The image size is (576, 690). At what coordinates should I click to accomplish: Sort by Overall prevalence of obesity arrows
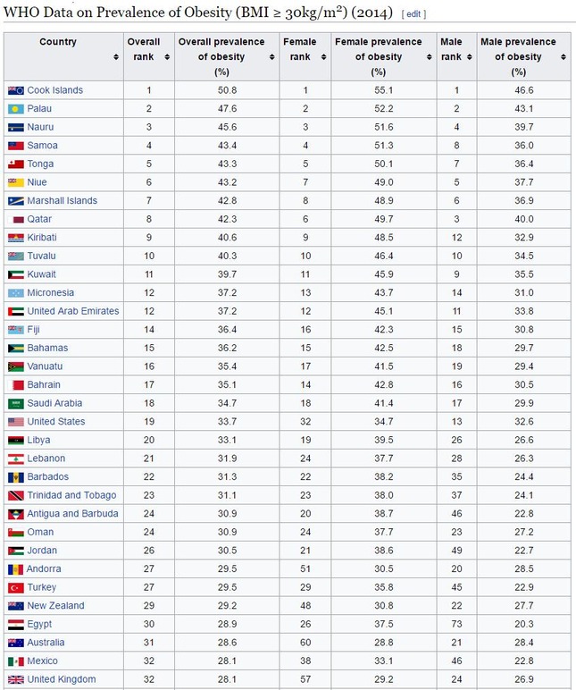pos(271,57)
